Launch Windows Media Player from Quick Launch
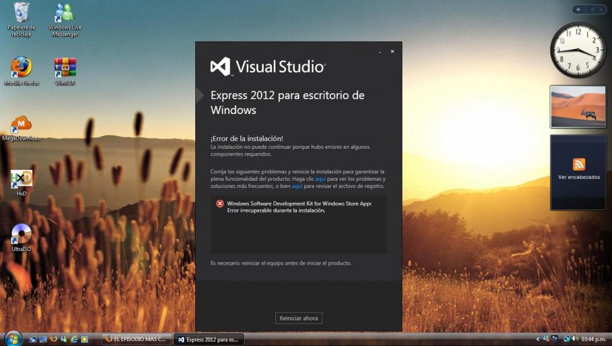612x346 pixels. point(84,339)
